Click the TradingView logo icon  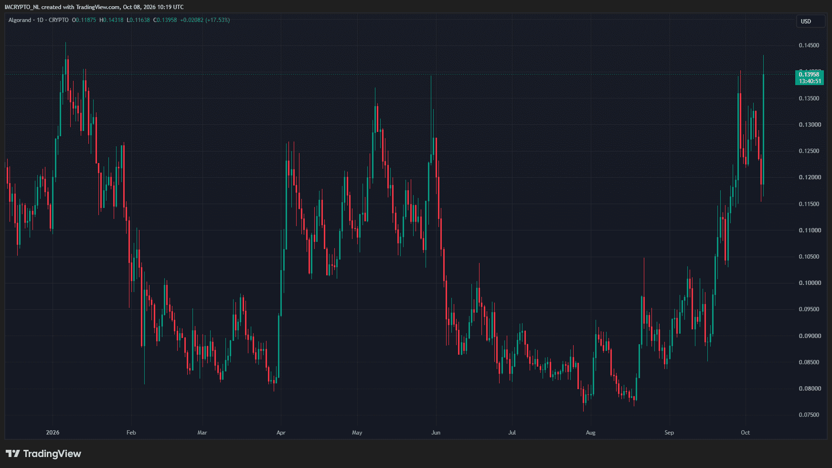coord(13,454)
